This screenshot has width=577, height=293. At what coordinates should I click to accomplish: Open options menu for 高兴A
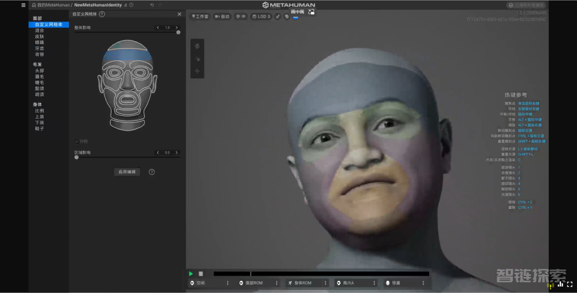[x=374, y=283]
